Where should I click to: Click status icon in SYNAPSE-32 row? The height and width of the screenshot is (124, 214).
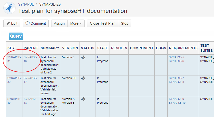pos(83,78)
